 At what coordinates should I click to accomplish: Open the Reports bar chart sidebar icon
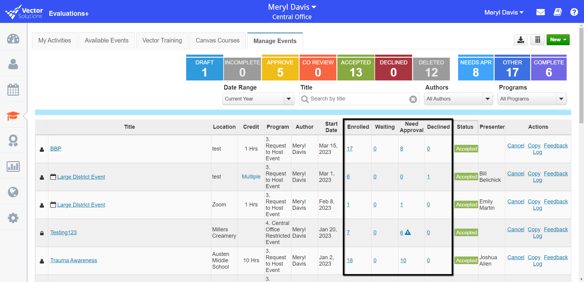(x=13, y=166)
